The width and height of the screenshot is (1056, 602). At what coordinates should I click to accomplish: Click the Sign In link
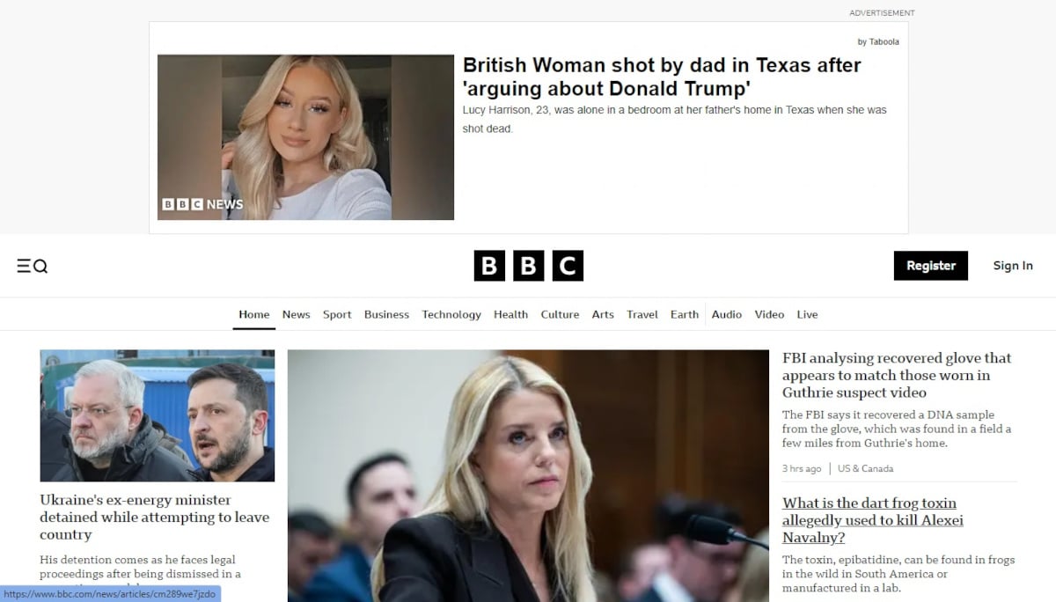pyautogui.click(x=1012, y=266)
